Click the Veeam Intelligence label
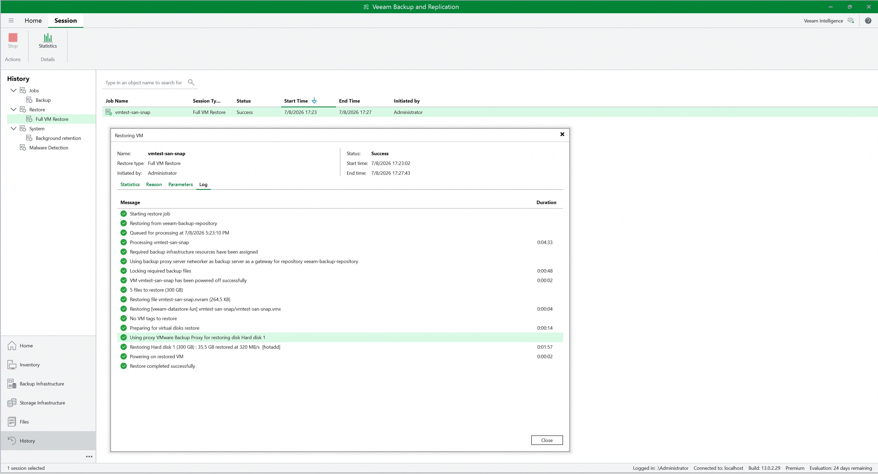The width and height of the screenshot is (878, 474). pyautogui.click(x=823, y=21)
